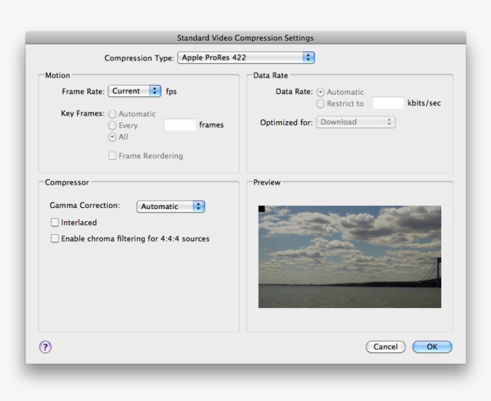
Task: Open the Frame Rate dropdown showing Current
Action: coord(129,91)
